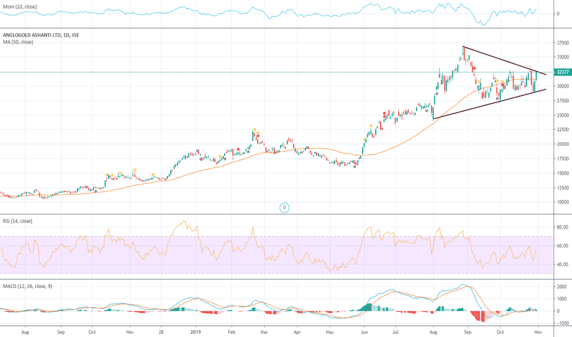572x337 pixels.
Task: Click the Jul label on time axis
Action: coord(395,332)
